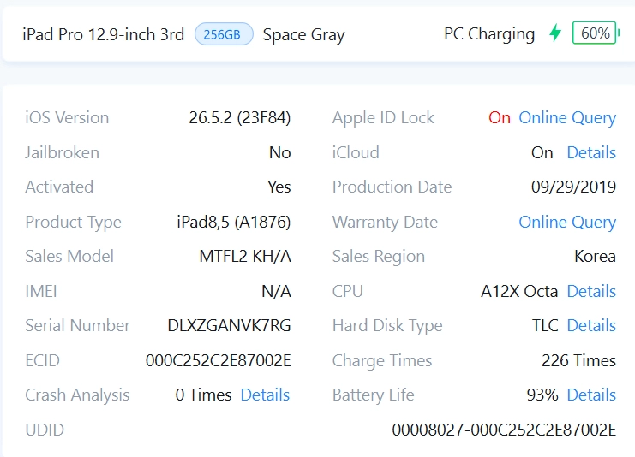Viewport: 635px width, 457px height.
Task: Select the UDID value text
Action: [504, 430]
